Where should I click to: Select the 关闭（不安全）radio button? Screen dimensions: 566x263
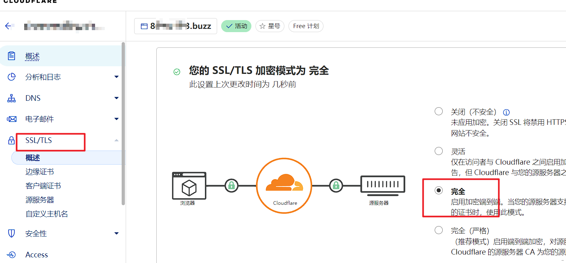coord(439,112)
